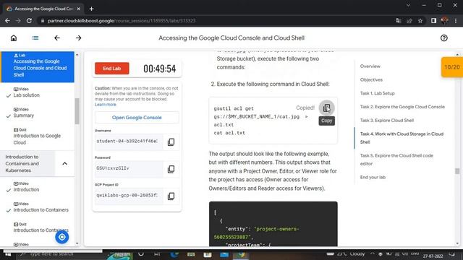
Task: Click the date 27-07-2022 in taskbar
Action: click(433, 256)
